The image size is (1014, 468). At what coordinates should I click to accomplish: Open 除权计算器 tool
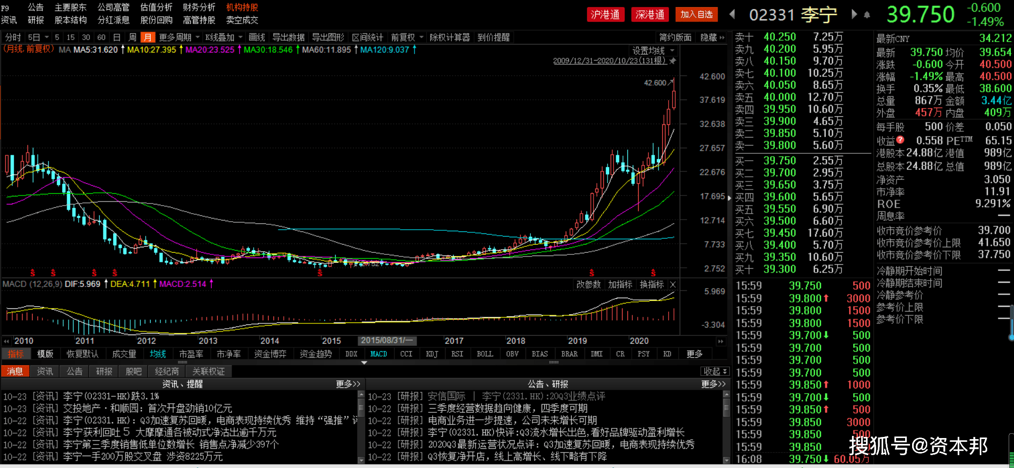click(449, 37)
